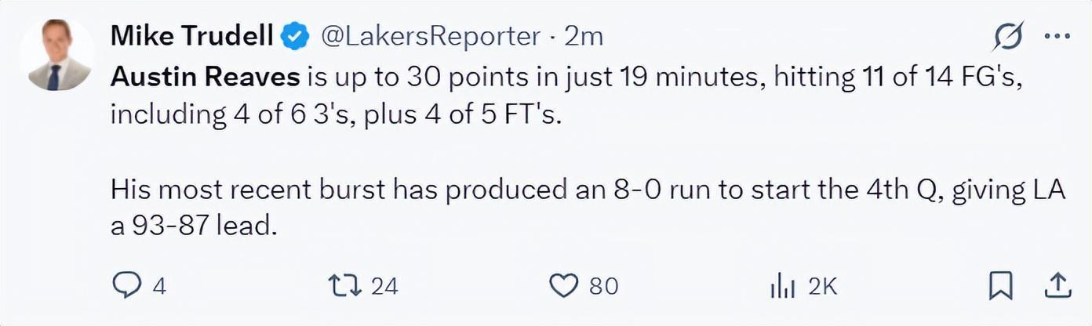Screen dimensions: 1092x326
Task: Repost the tweet using the retweet icon
Action: click(347, 286)
